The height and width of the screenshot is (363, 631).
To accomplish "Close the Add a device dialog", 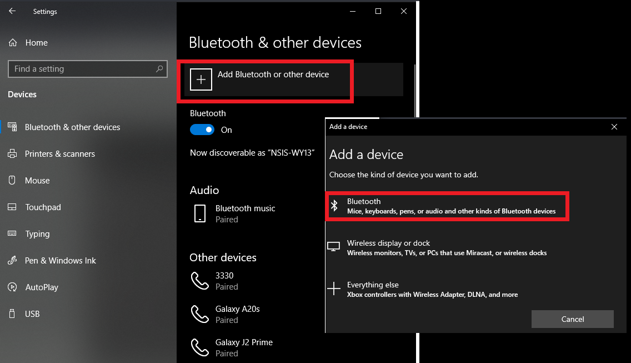I will (x=614, y=127).
